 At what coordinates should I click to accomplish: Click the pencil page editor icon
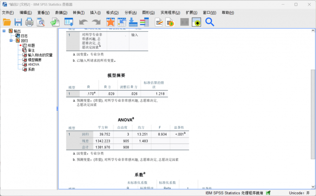pyautogui.click(x=159, y=22)
